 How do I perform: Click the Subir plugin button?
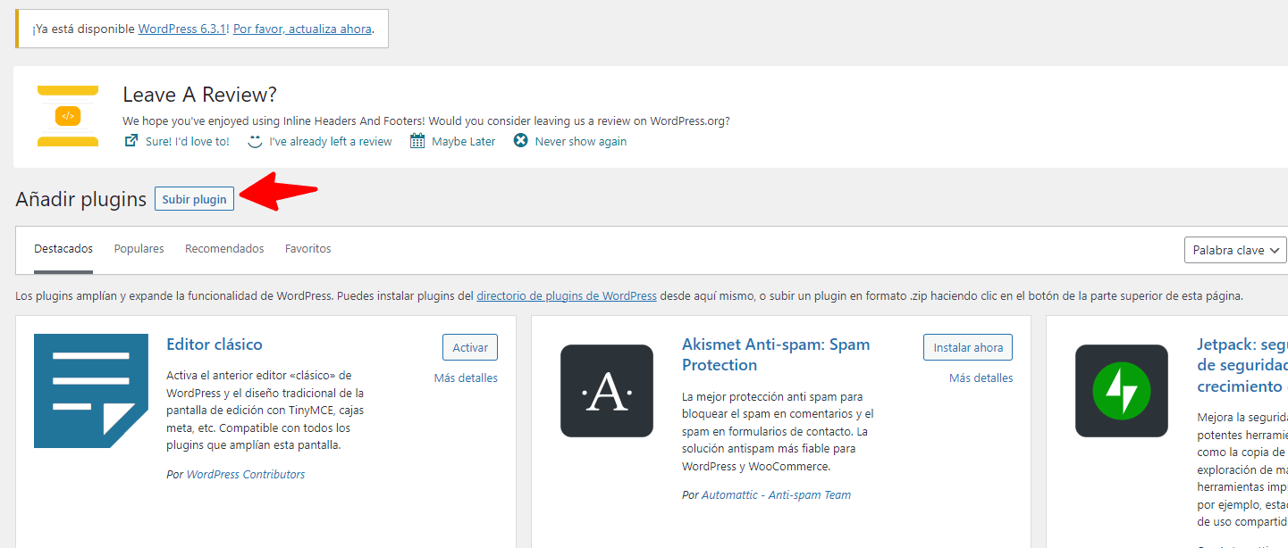click(x=194, y=199)
